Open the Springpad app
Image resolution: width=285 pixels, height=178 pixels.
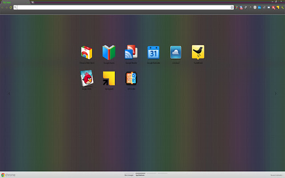(x=109, y=78)
